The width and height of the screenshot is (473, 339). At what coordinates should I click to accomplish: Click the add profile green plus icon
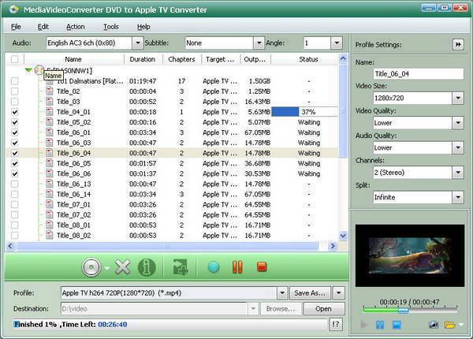coord(180,267)
